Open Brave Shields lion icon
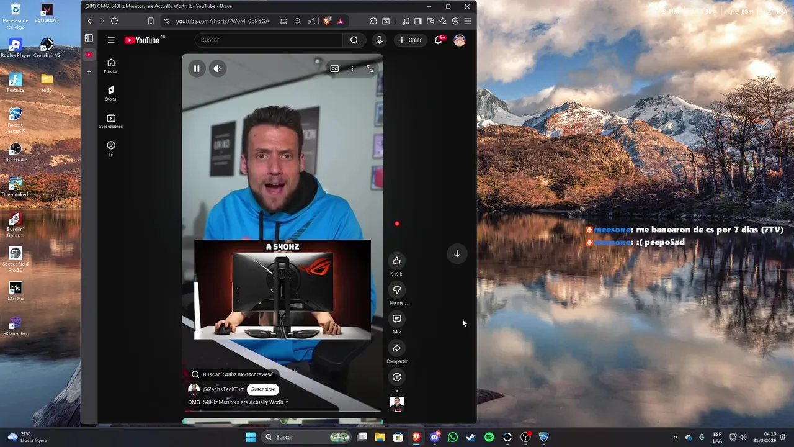The height and width of the screenshot is (447, 794). [x=328, y=21]
